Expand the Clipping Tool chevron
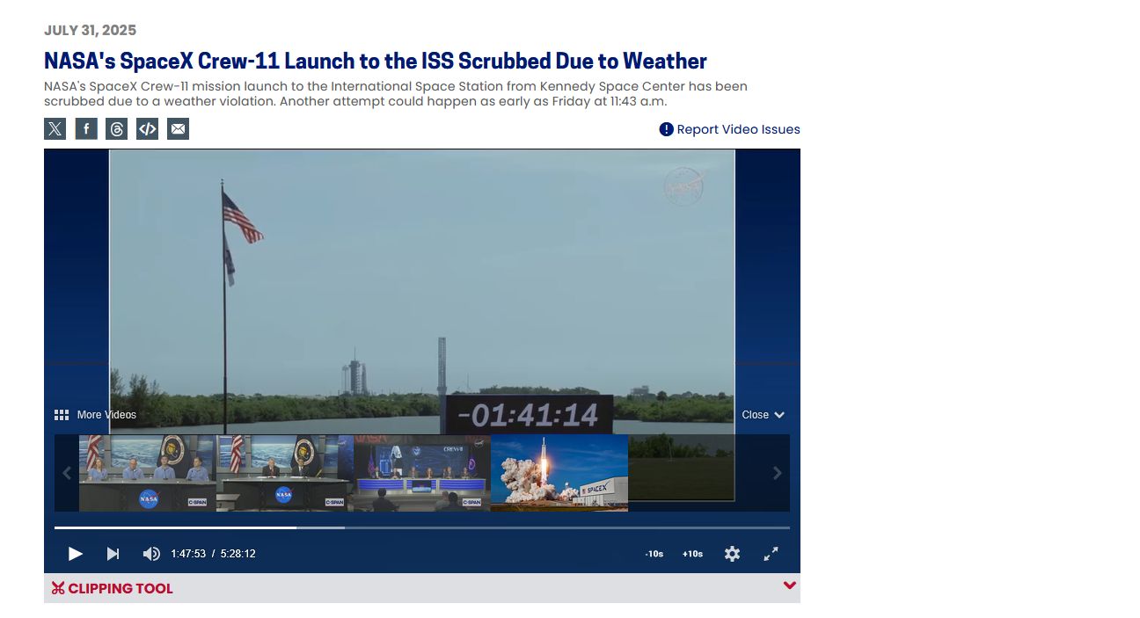This screenshot has height=618, width=1140. tap(790, 585)
